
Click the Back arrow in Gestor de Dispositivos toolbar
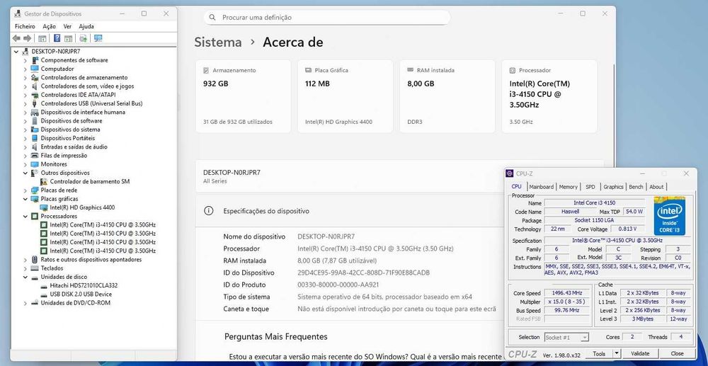(x=16, y=38)
